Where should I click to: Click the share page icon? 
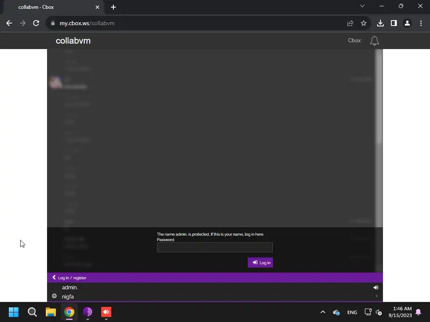click(350, 23)
